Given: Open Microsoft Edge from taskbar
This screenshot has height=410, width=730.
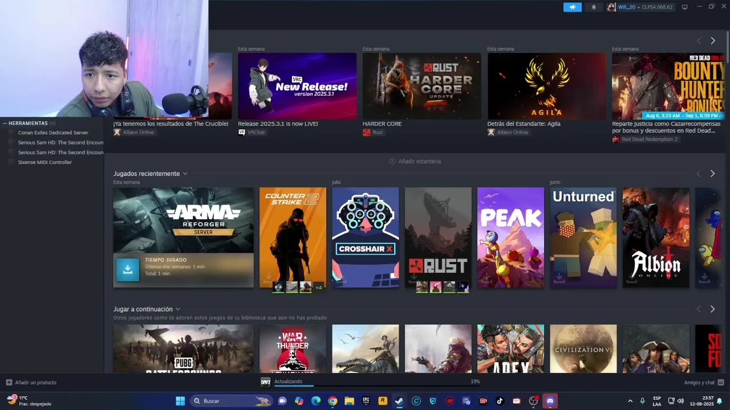Looking at the screenshot, I should [x=316, y=401].
